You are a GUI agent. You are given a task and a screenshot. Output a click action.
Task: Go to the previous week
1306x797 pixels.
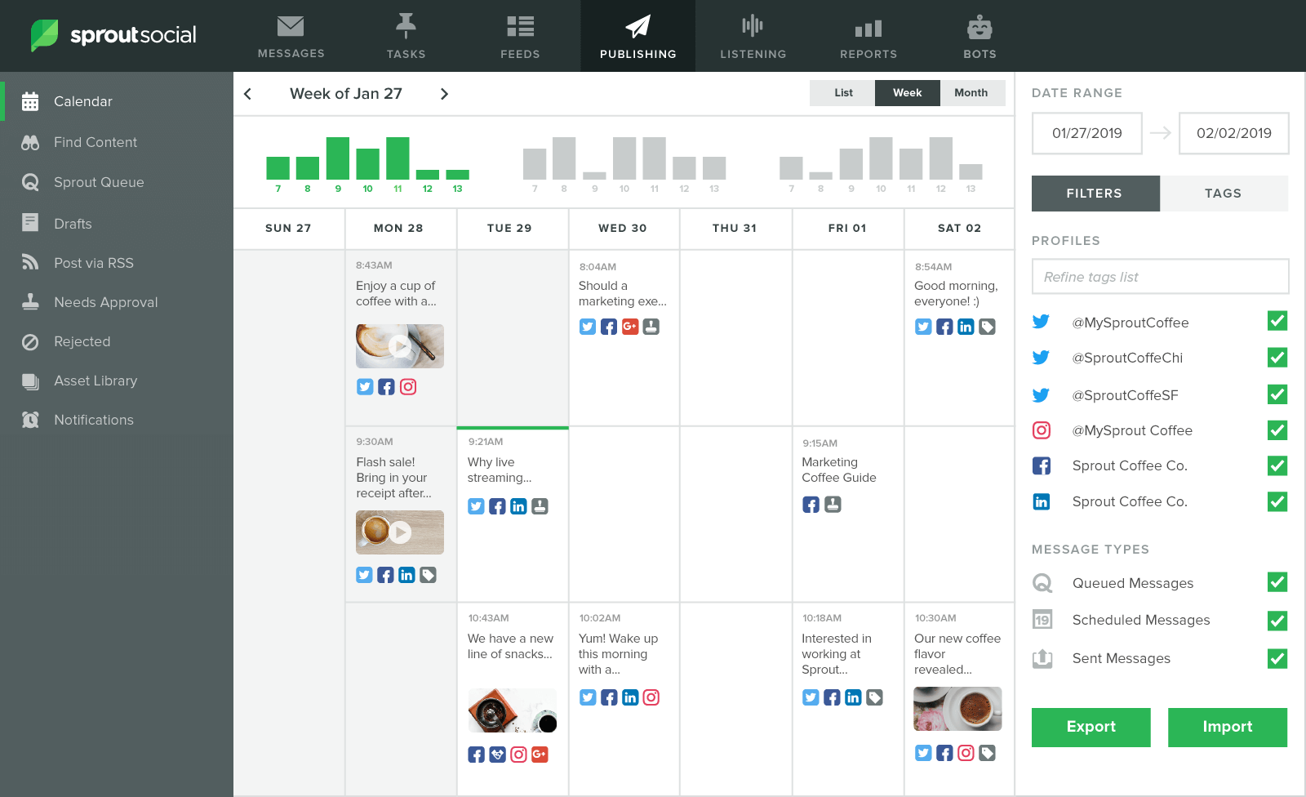pos(248,94)
